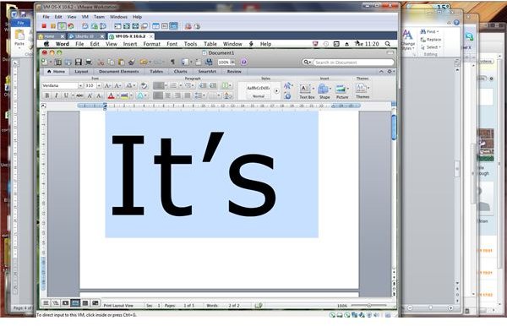
Task: Open the Document Elements ribbon tab
Action: (x=118, y=72)
